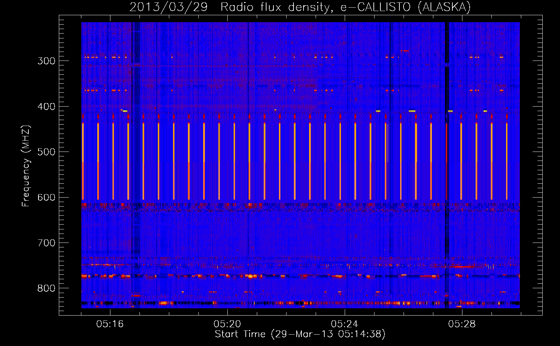Click the 800 frequency tick label
The height and width of the screenshot is (346, 560).
pos(46,289)
